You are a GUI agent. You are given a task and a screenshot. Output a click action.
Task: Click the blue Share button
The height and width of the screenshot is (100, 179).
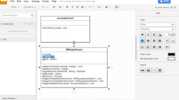coord(164,1)
